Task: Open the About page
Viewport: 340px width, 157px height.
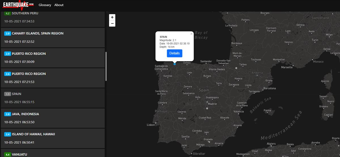Action: tap(59, 5)
